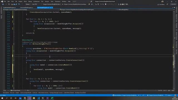Open File Explorer from the taskbar
178x100 pixels.
pyautogui.click(x=34, y=98)
